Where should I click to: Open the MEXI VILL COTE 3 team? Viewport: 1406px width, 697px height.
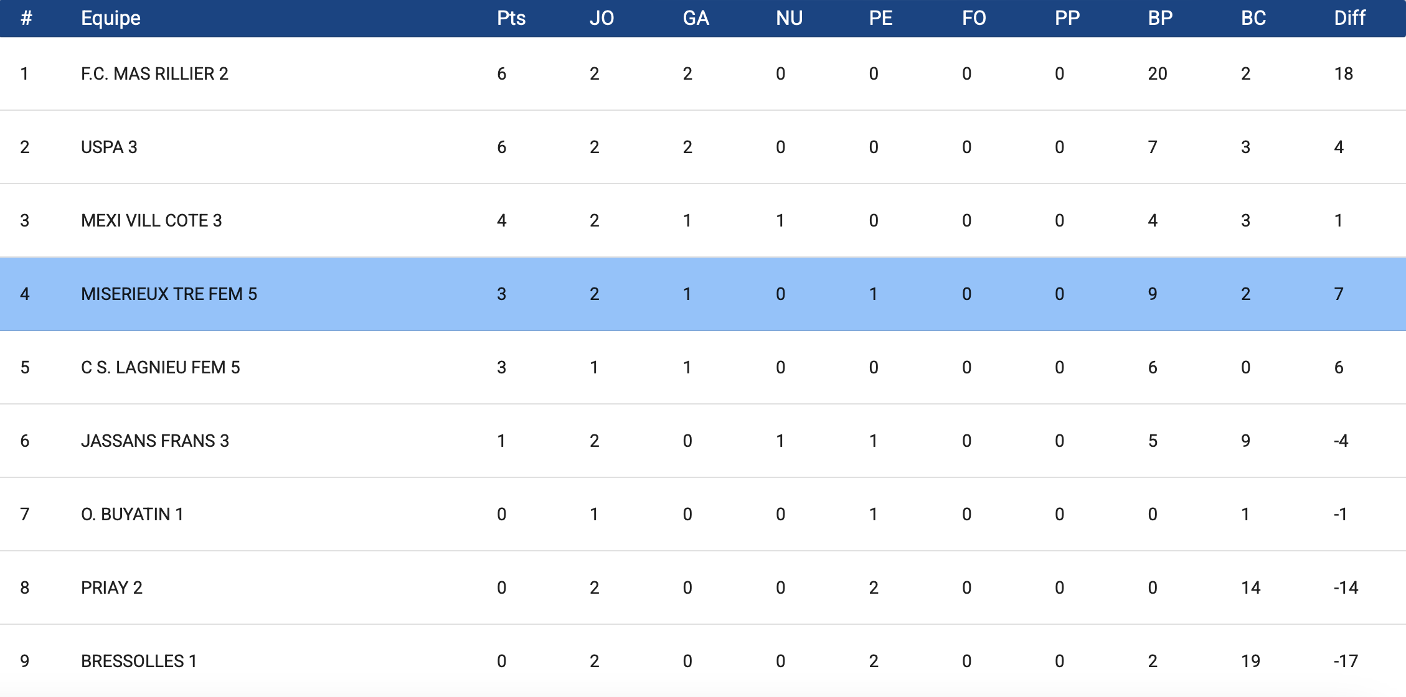[x=151, y=221]
